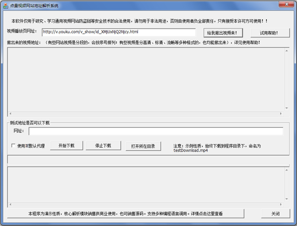
Task: Click right arrow of extracted addresses horizontal scrollbar
Action: (281, 114)
